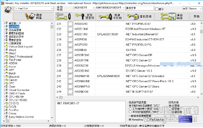Select the short key priority radio button
Image resolution: width=203 pixels, height=128 pixels.
(x=170, y=109)
